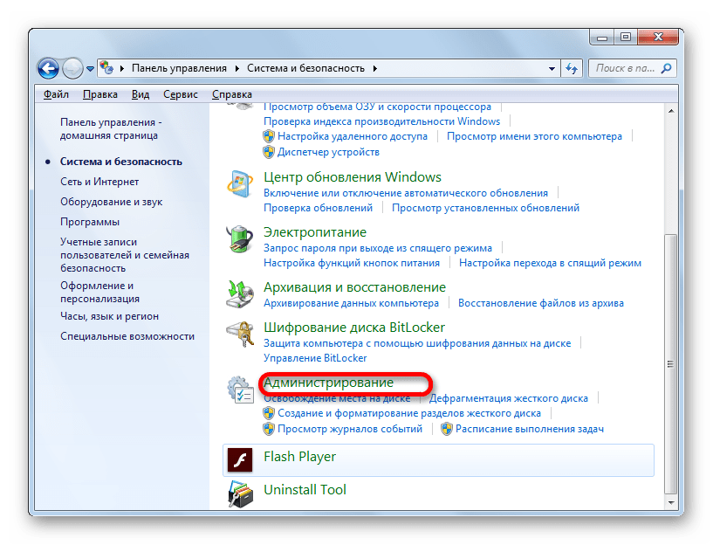713x545 pixels.
Task: Click the address bar refresh button
Action: click(572, 68)
